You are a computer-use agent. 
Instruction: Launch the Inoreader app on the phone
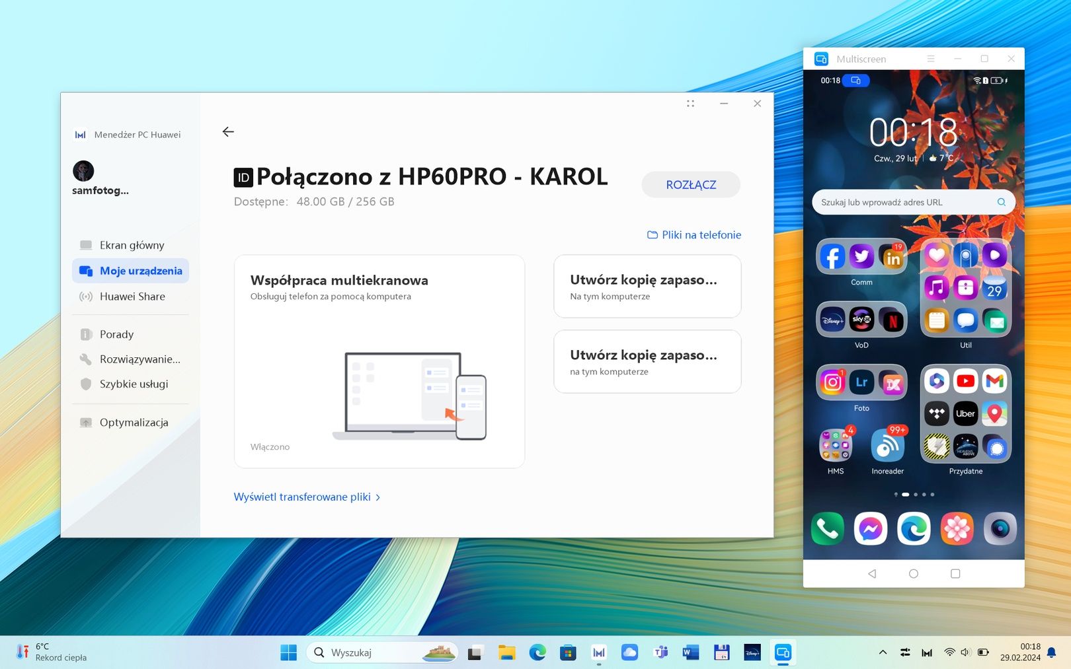click(x=888, y=446)
